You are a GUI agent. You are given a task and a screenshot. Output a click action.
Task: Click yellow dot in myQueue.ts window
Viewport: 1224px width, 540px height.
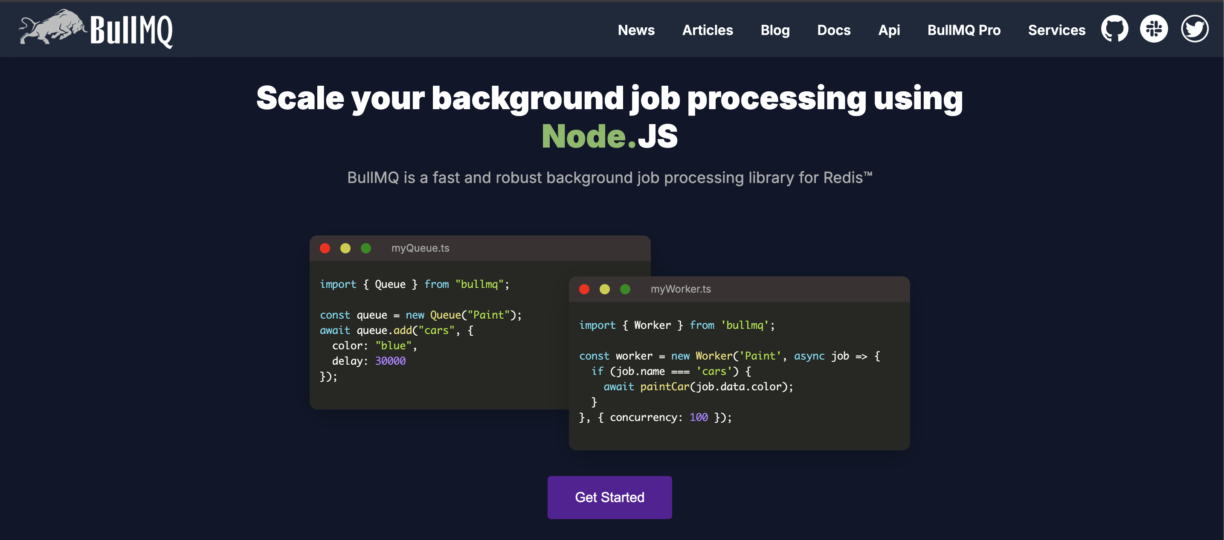pos(345,248)
